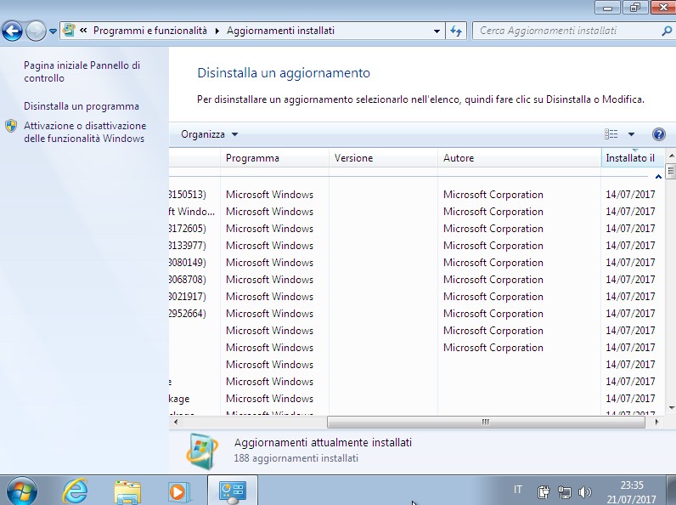
Task: Select the update row ending 3172605)
Action: click(x=416, y=229)
